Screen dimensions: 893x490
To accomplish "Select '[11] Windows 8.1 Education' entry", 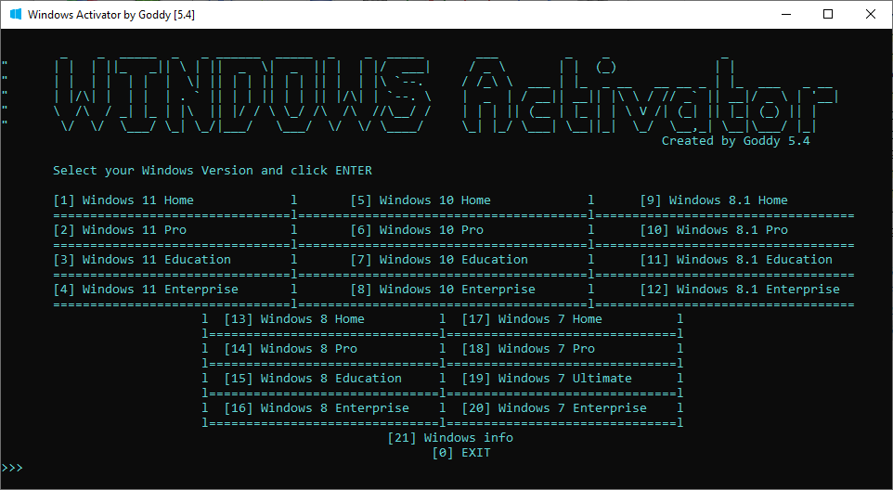I will (736, 260).
